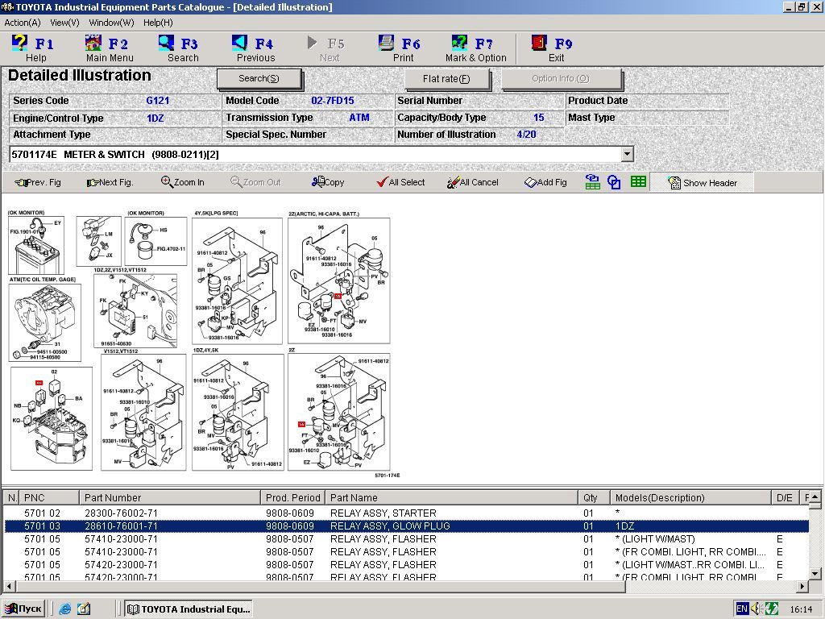Select the RELAY ASSY, STARTER row
825x619 pixels.
point(406,513)
